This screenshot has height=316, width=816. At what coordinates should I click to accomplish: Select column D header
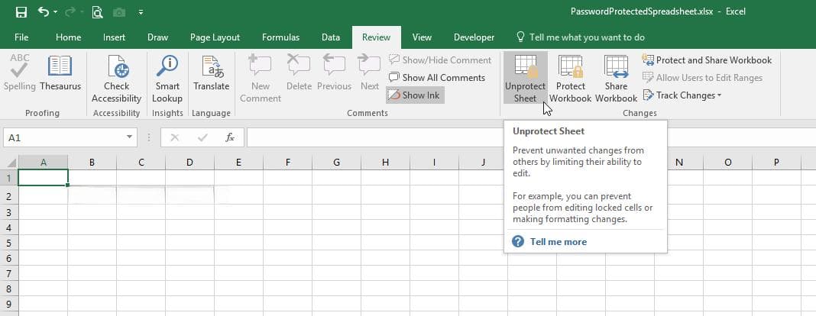coord(189,162)
